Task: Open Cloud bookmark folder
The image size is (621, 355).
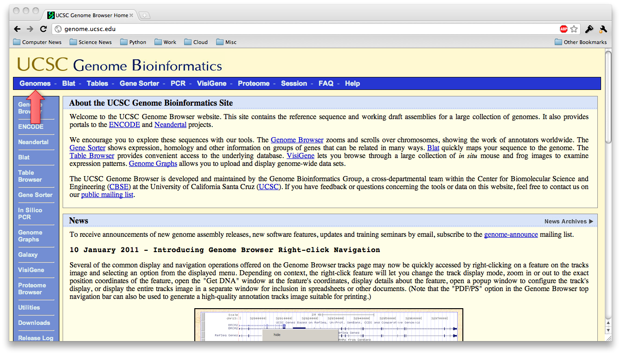Action: (196, 42)
